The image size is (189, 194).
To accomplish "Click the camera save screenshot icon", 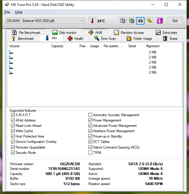I will (140, 21).
